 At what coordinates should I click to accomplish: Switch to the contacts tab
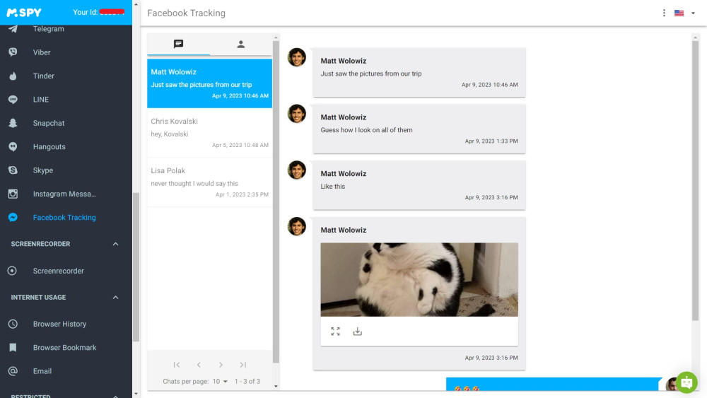(x=241, y=44)
